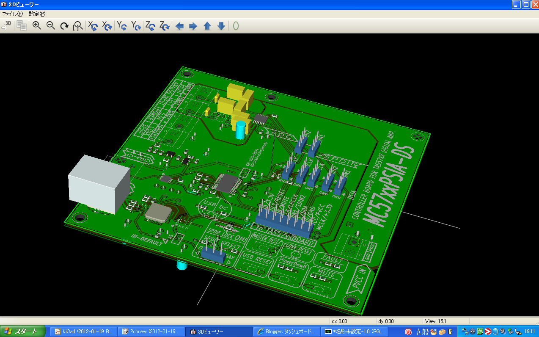Image resolution: width=539 pixels, height=337 pixels.
Task: Open the 設定(P) menu
Action: click(x=37, y=14)
